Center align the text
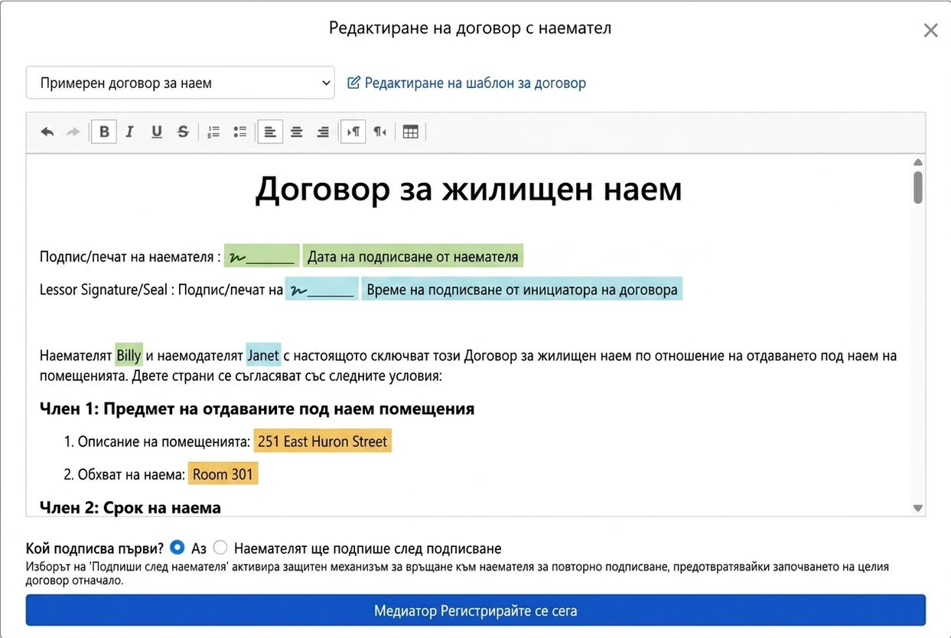951x638 pixels. click(297, 132)
